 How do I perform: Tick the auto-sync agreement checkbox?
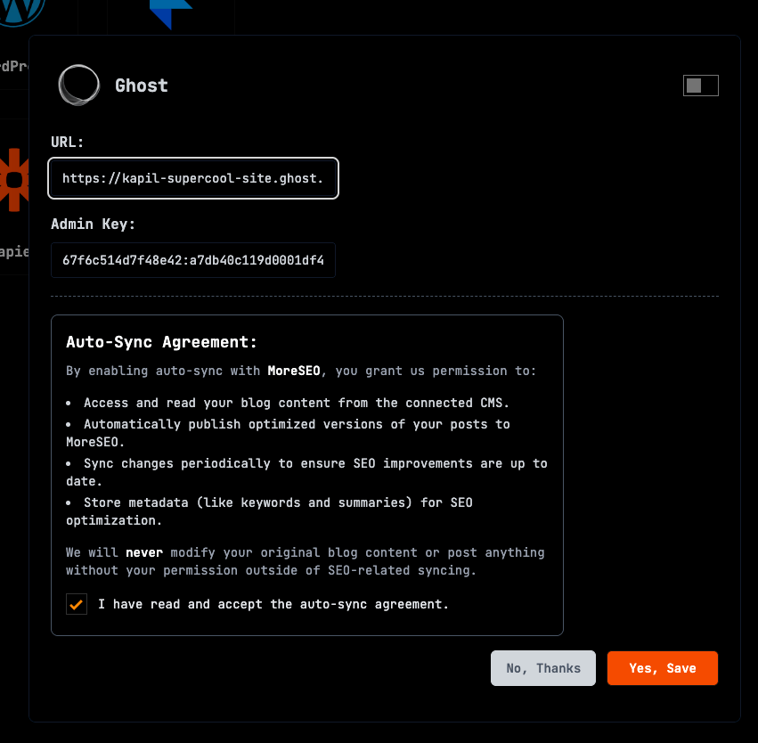[x=77, y=604]
